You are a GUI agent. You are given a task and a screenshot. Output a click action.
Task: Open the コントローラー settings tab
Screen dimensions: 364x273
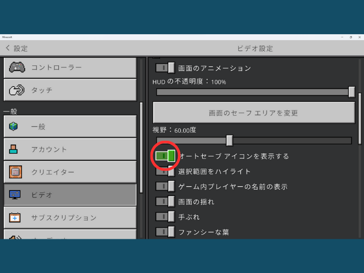click(70, 67)
